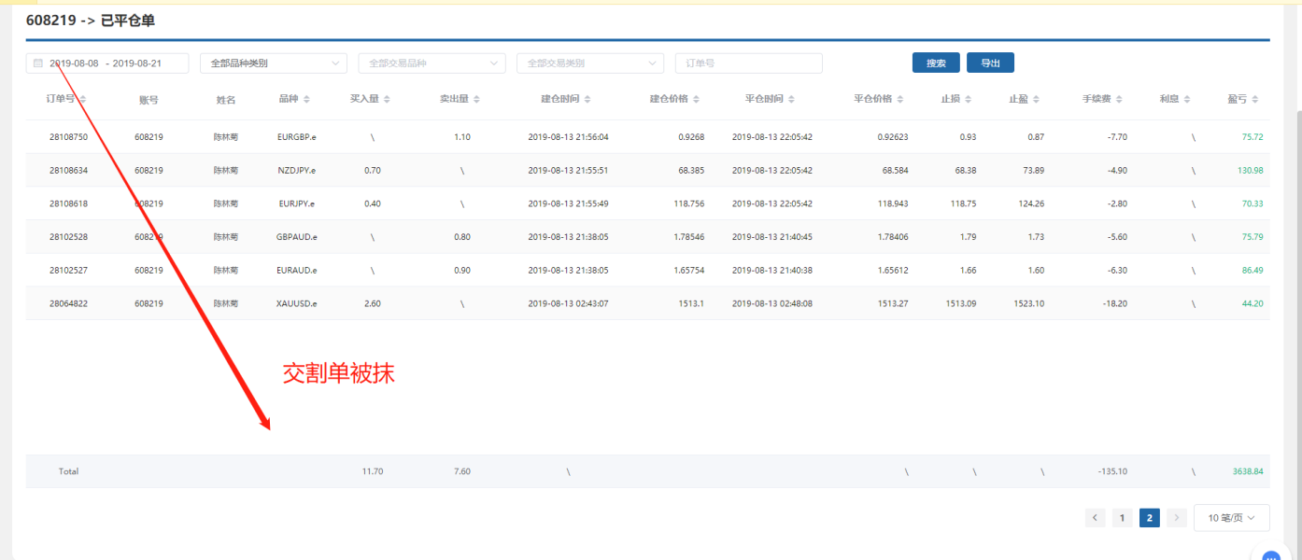Open the chat widget icon at bottom right

[x=1270, y=556]
